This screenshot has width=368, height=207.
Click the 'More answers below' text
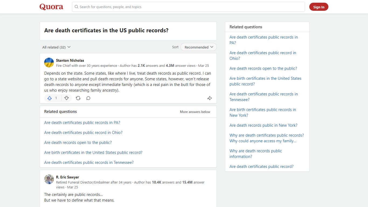click(x=195, y=112)
